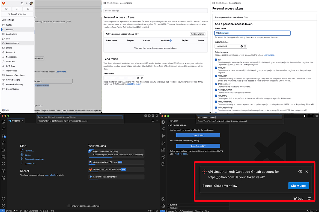Open Search view in the right VS Code window
319x212 pixels.
(163, 129)
